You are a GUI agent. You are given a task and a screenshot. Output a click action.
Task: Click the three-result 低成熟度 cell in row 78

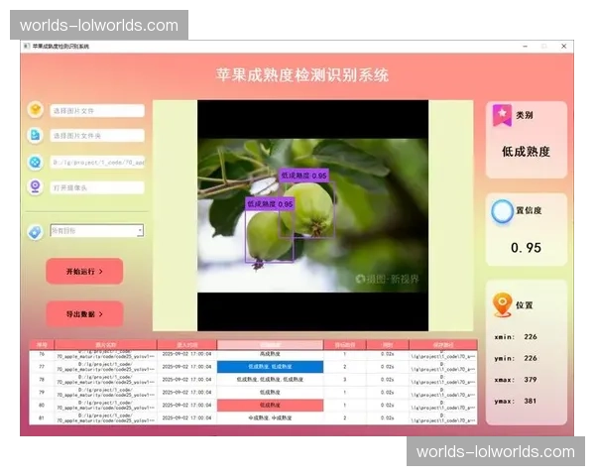[270, 379]
